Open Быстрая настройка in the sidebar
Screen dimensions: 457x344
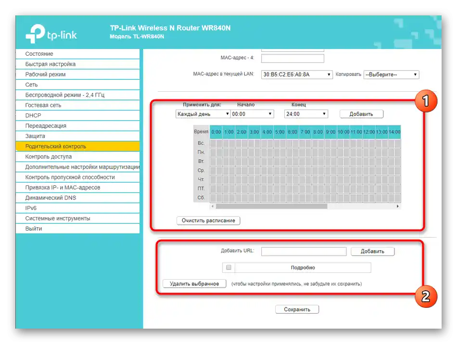(x=78, y=64)
